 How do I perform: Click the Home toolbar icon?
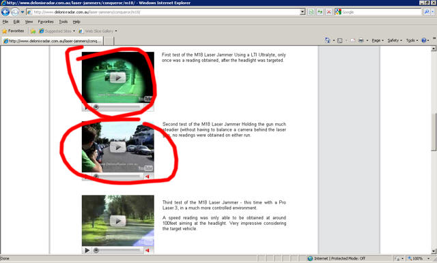328,41
